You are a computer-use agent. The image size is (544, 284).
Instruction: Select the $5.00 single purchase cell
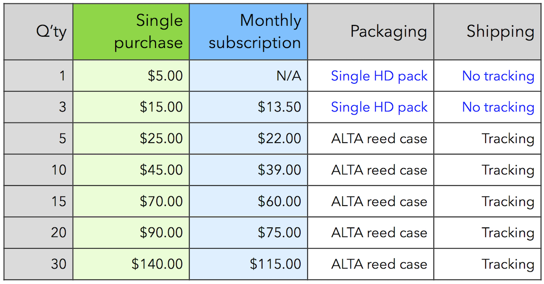click(131, 76)
